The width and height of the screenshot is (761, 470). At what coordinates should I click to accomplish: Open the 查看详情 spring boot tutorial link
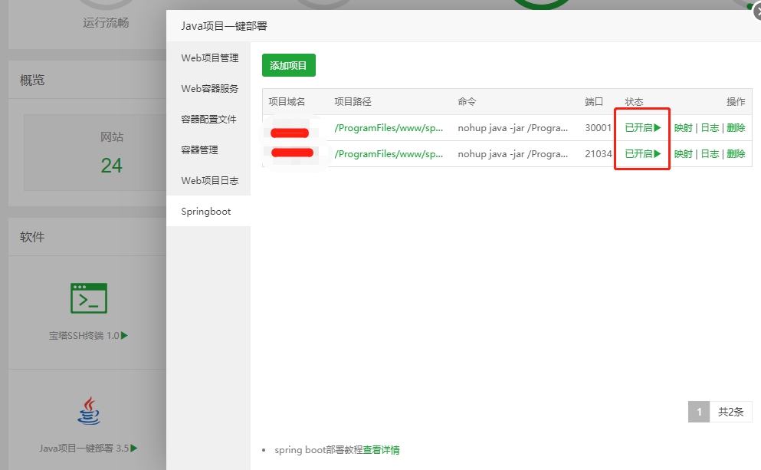382,450
